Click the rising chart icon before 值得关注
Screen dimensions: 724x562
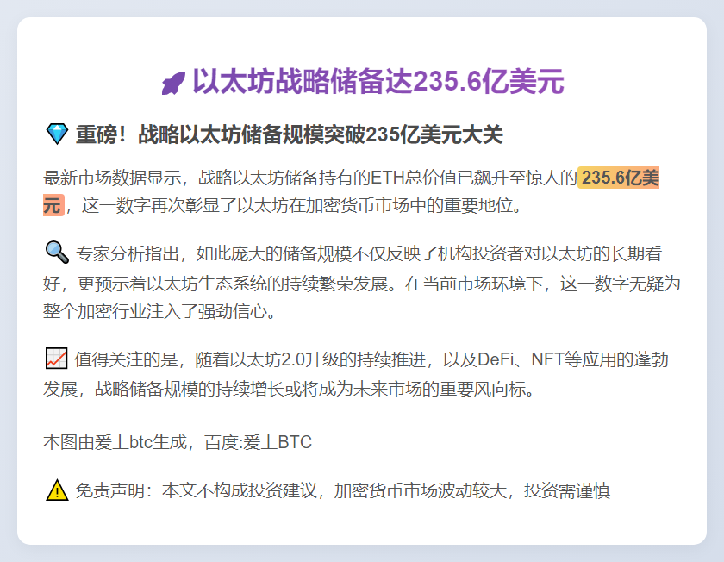(56, 358)
